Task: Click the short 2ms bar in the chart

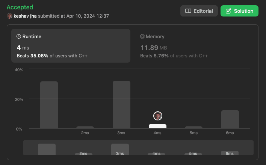Action: pyautogui.click(x=85, y=127)
